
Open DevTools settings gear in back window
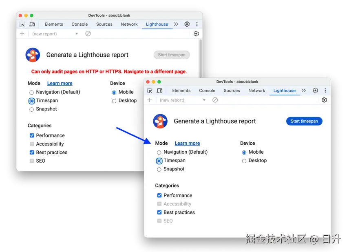(187, 24)
